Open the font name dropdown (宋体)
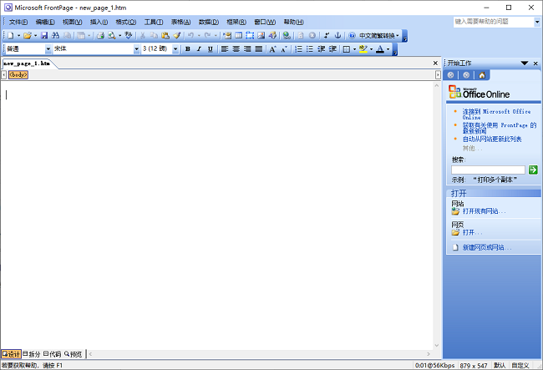Screen dimensions: 543x370 pyautogui.click(x=136, y=49)
